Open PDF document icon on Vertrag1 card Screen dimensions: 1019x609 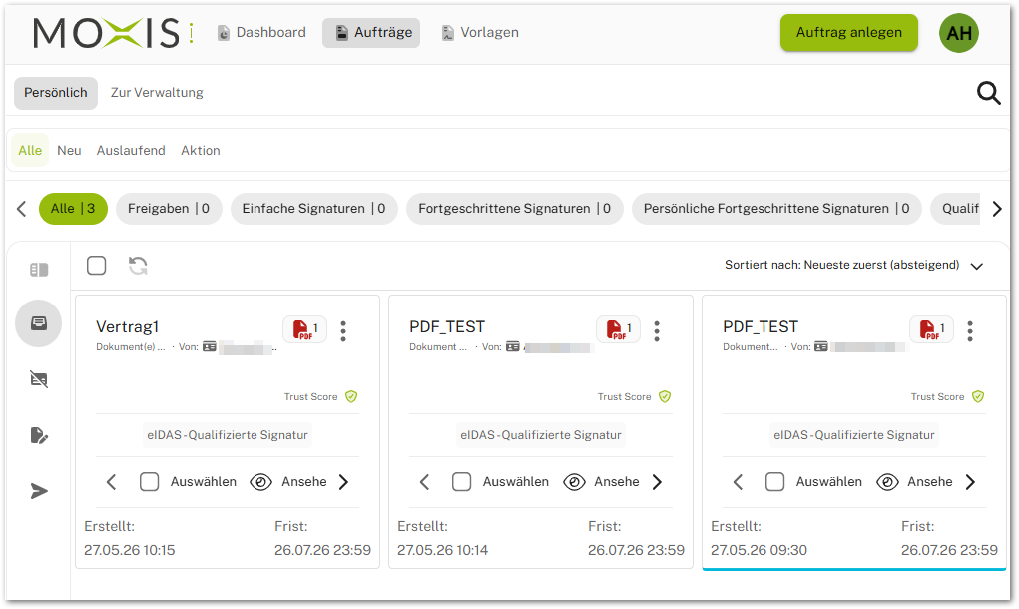[304, 329]
